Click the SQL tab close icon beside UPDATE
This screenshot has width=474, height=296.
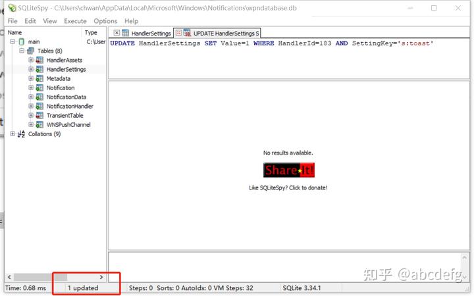[x=178, y=33]
